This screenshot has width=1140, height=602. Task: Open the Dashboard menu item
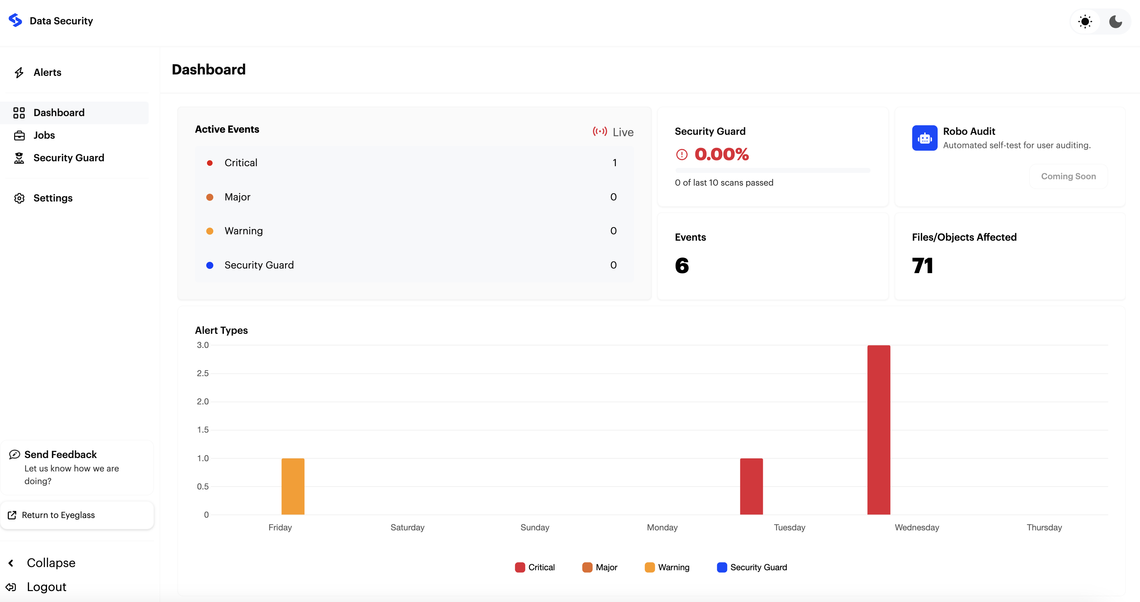(x=59, y=113)
